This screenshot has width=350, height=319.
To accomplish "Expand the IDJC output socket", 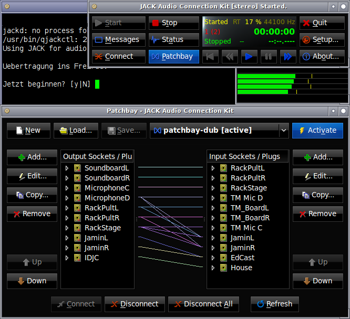I will pos(67,258).
